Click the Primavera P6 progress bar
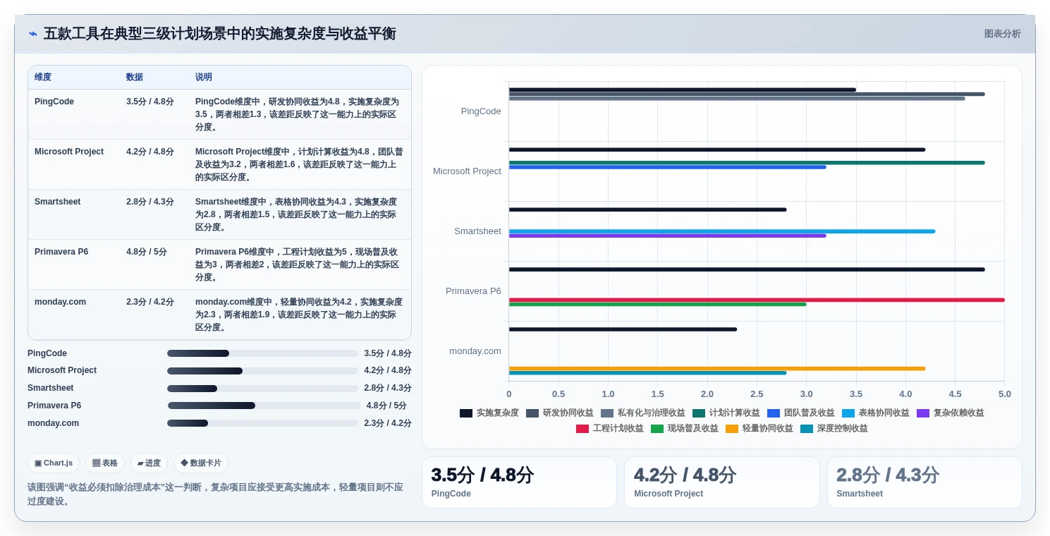The height and width of the screenshot is (536, 1050). tap(264, 406)
